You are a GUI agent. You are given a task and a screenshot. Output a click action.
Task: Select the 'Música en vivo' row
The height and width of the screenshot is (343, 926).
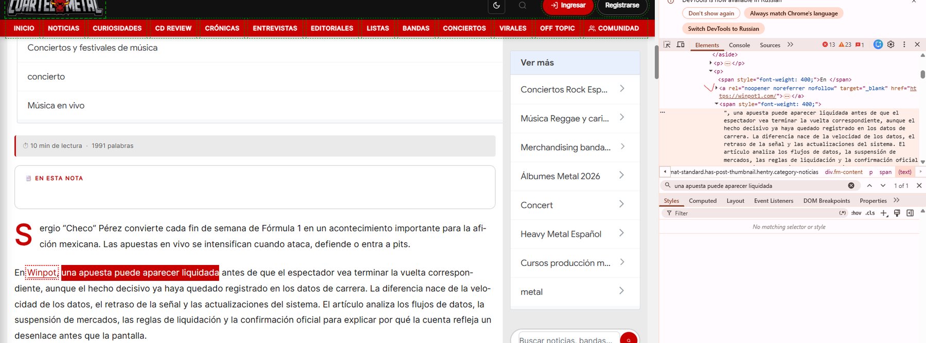tap(260, 105)
